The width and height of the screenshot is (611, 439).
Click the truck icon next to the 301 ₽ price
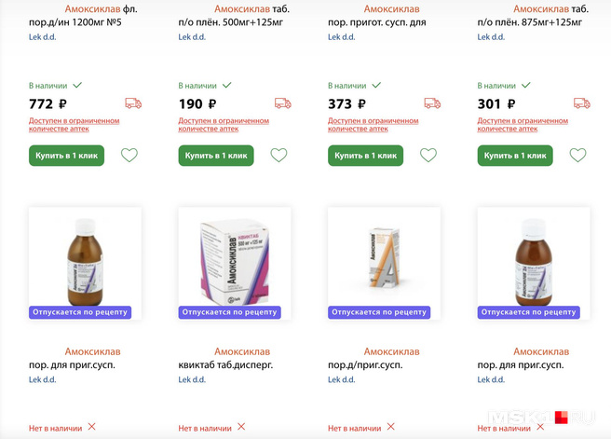coord(581,103)
